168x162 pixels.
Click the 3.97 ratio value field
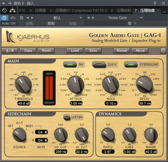[108, 152]
